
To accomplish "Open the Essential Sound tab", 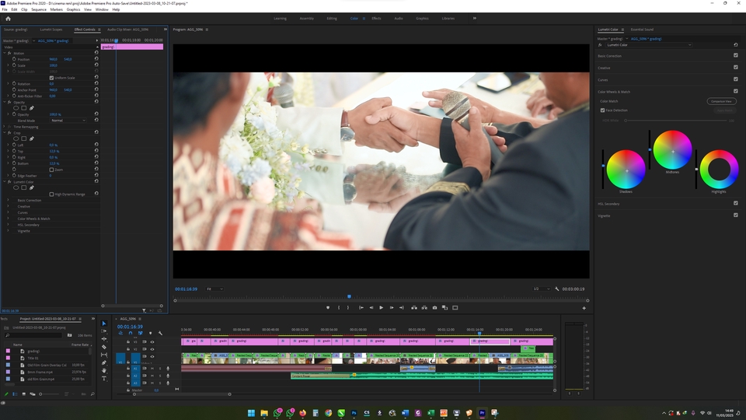I will tap(642, 30).
